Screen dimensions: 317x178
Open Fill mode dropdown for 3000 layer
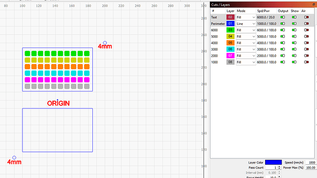(246, 49)
